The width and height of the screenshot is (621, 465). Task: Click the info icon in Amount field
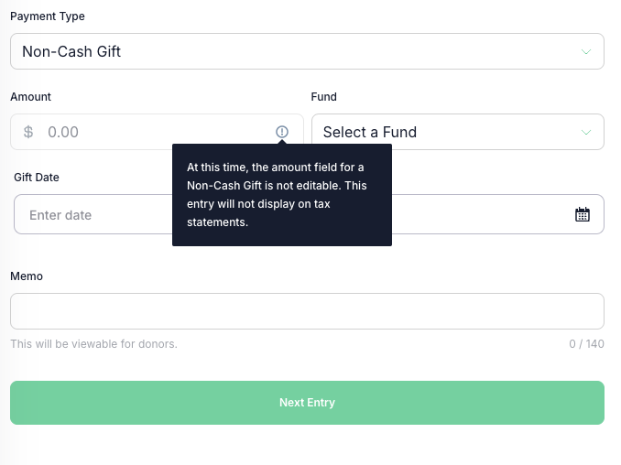pos(282,132)
